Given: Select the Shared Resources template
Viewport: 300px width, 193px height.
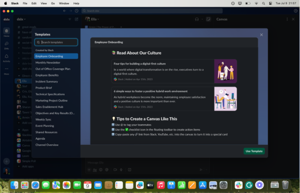Looking at the screenshot, I should tap(56, 132).
